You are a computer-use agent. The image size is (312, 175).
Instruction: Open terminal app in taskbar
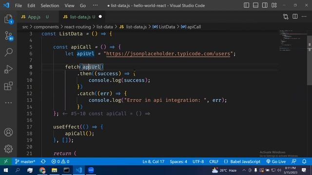(x=66, y=170)
